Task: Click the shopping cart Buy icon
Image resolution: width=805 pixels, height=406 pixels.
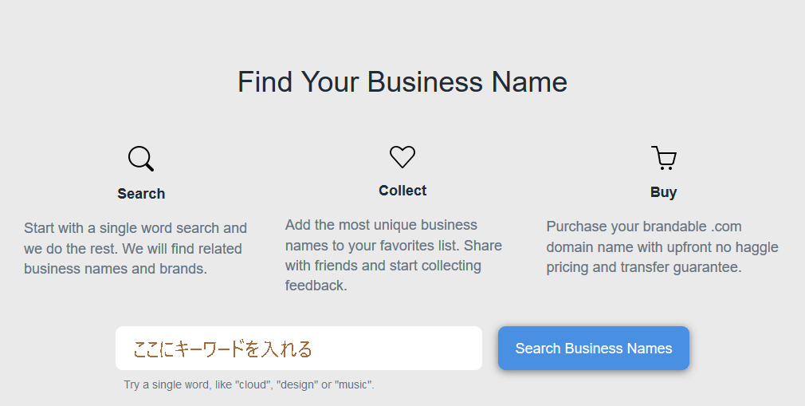Action: (663, 158)
